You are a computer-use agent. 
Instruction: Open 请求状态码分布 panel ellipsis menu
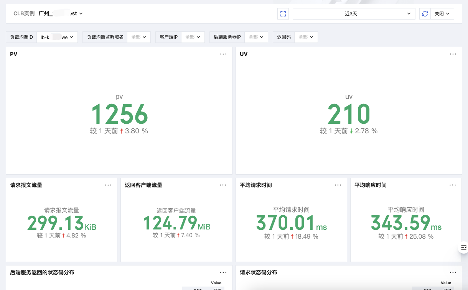453,272
